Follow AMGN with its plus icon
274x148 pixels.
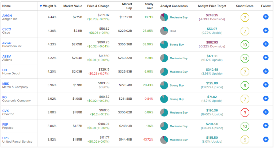pos(266,17)
